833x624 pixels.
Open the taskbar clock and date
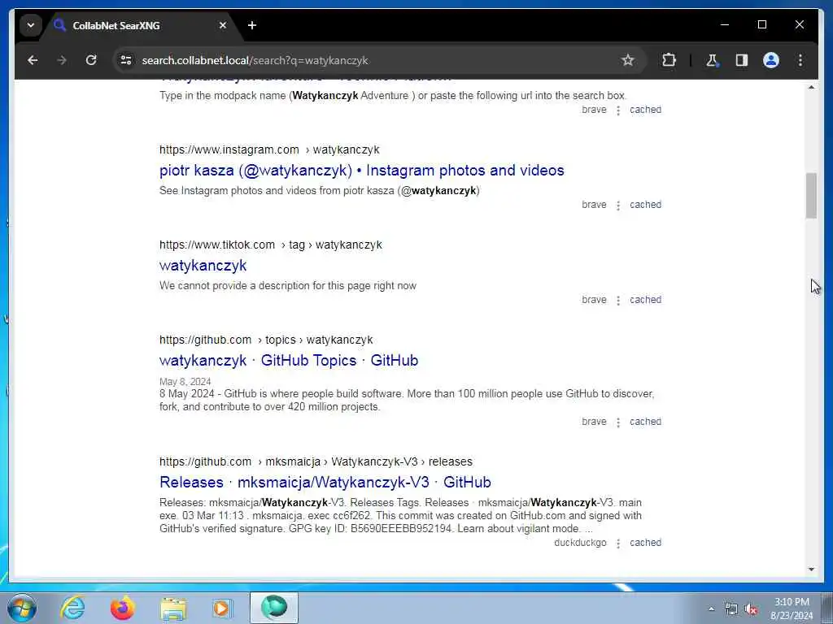(792, 609)
